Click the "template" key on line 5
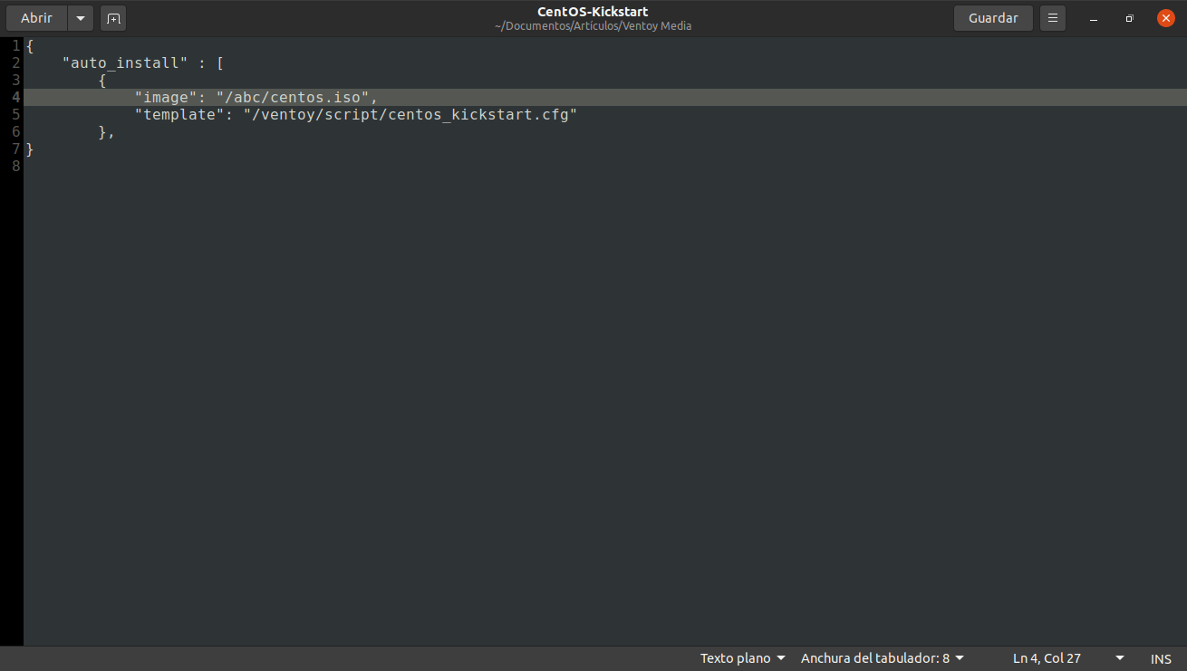 (x=179, y=115)
